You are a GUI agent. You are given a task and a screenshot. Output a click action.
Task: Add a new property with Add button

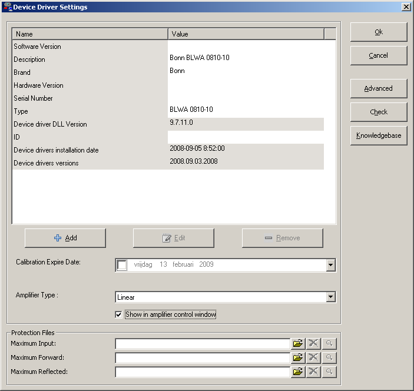[x=65, y=238]
